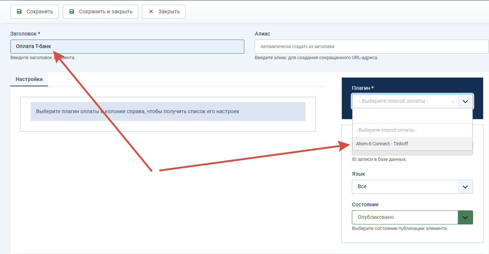Image resolution: width=489 pixels, height=254 pixels.
Task: Click the Заголовок * label
Action: (x=25, y=34)
